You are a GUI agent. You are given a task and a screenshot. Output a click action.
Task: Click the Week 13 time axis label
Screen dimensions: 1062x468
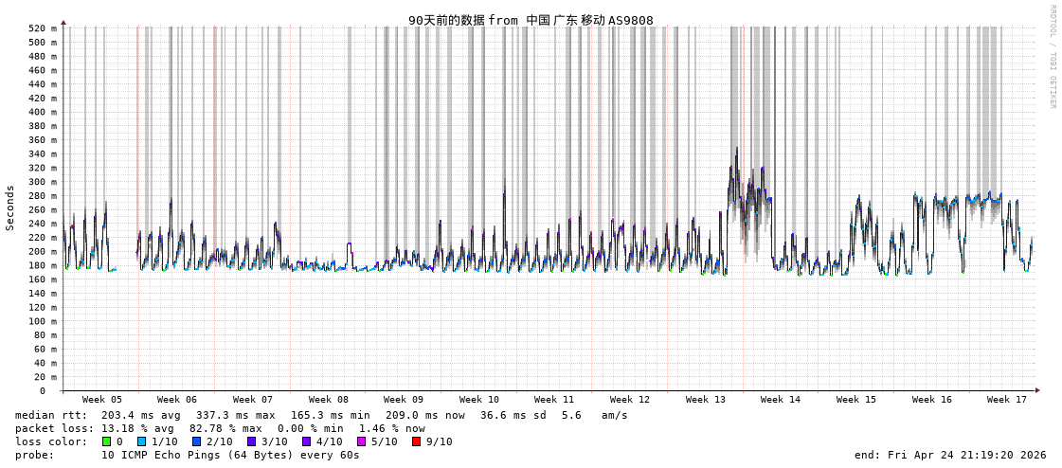click(x=705, y=400)
